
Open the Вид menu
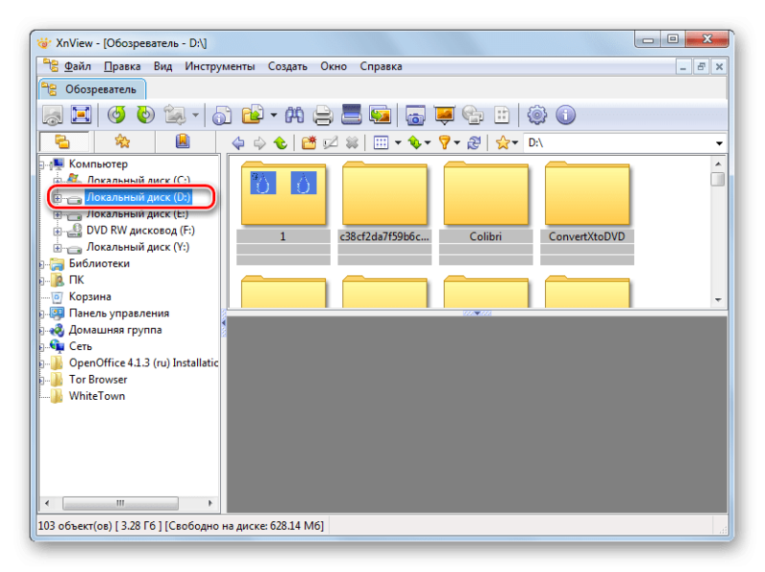pos(163,66)
